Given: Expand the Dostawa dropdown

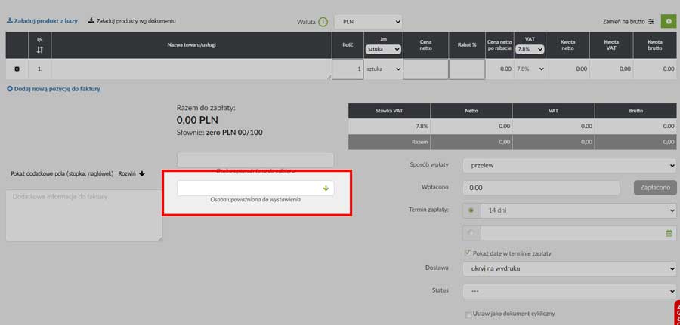Looking at the screenshot, I should 570,268.
